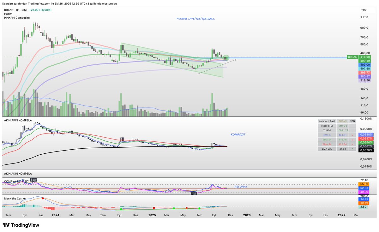The image size is (379, 232).
Task: Click the blue 0,0388% scale tag
Action: point(365,135)
